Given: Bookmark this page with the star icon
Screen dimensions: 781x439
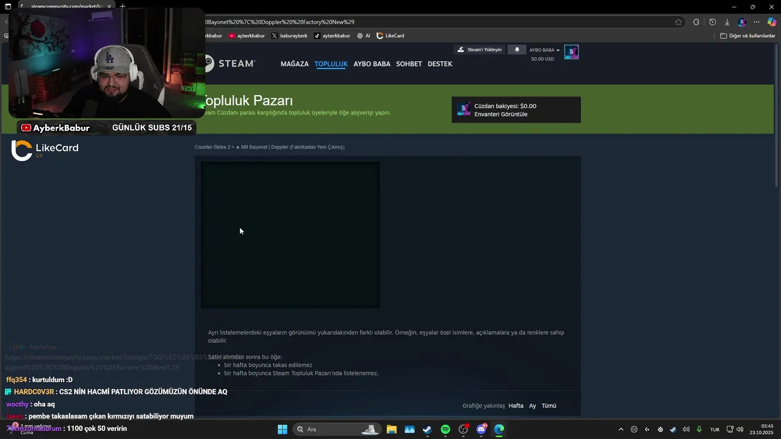Looking at the screenshot, I should tap(678, 22).
